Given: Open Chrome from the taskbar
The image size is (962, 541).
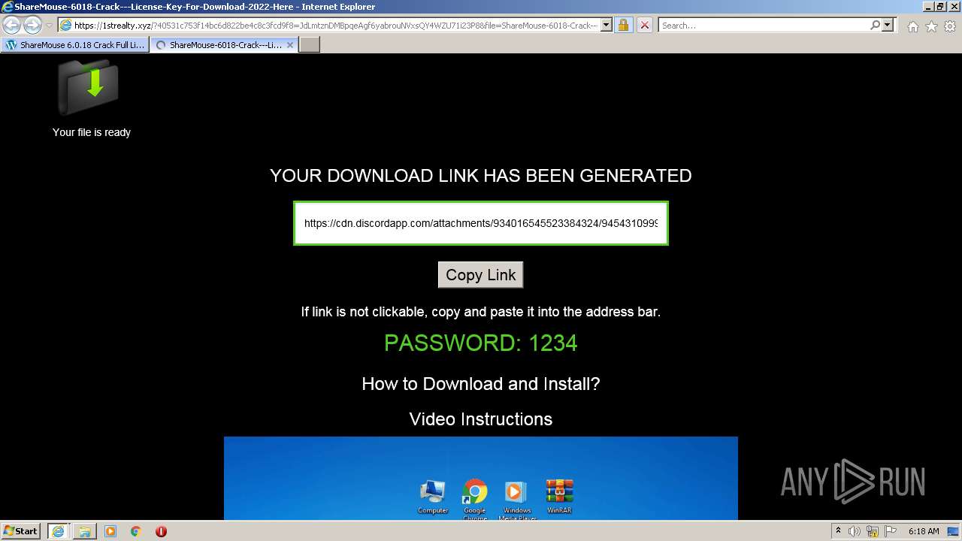Looking at the screenshot, I should pyautogui.click(x=135, y=531).
